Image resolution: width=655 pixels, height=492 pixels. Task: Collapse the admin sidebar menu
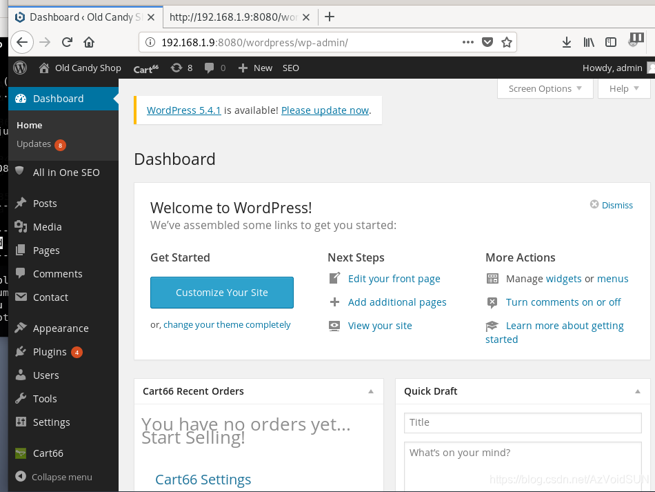coord(54,477)
